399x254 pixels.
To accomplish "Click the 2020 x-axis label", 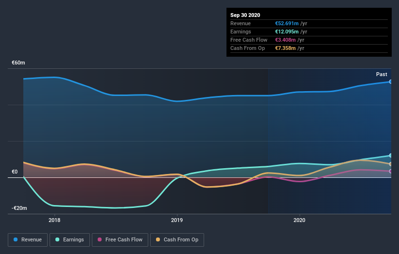I will click(299, 220).
